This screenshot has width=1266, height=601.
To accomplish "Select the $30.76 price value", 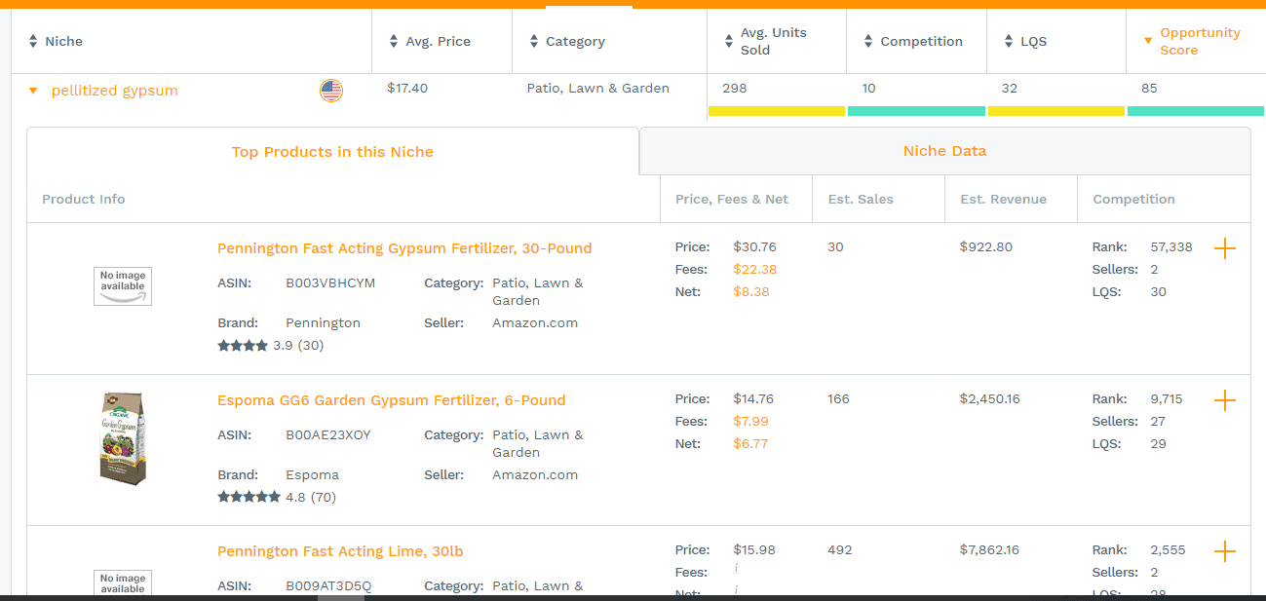I will (755, 247).
